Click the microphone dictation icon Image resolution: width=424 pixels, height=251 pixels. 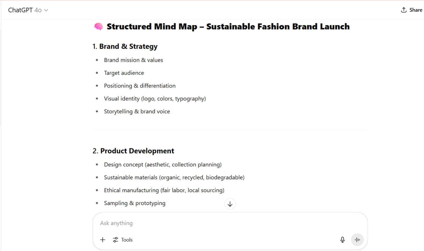click(343, 240)
